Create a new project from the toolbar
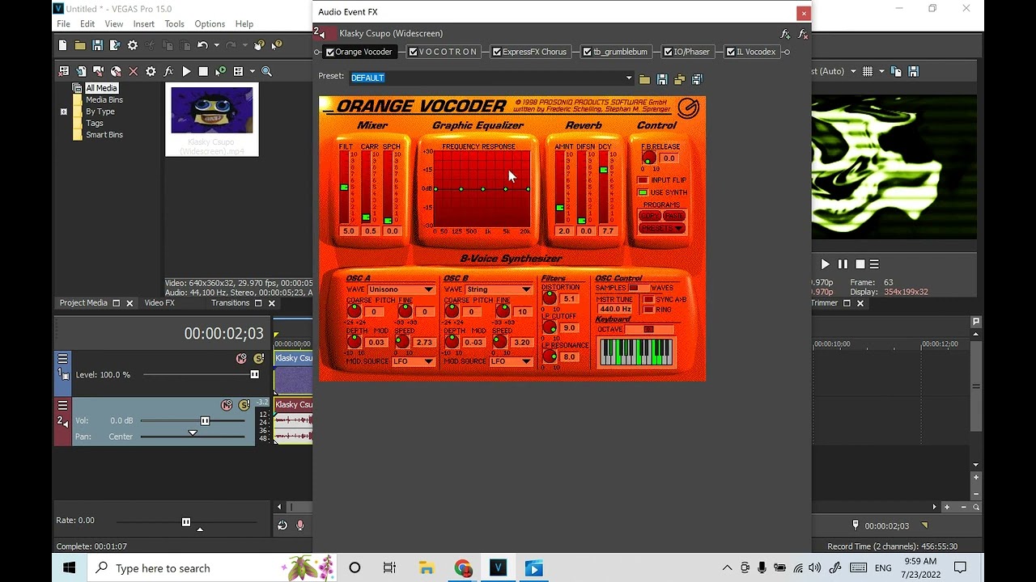Viewport: 1036px width, 582px height. 62,46
